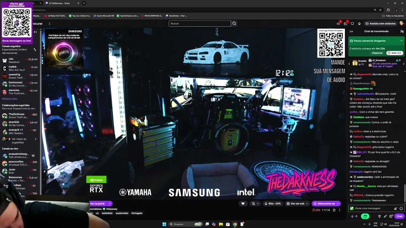This screenshot has width=406, height=228.
Task: Open the chat community users icon
Action: (402, 31)
